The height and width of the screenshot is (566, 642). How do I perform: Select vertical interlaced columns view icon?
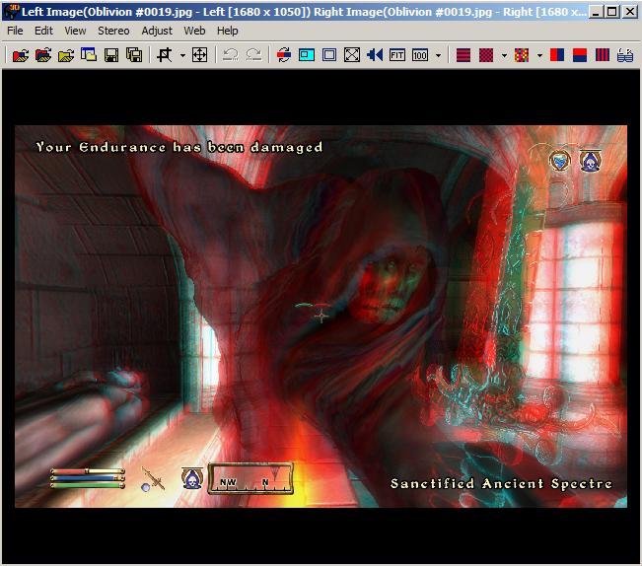click(603, 55)
